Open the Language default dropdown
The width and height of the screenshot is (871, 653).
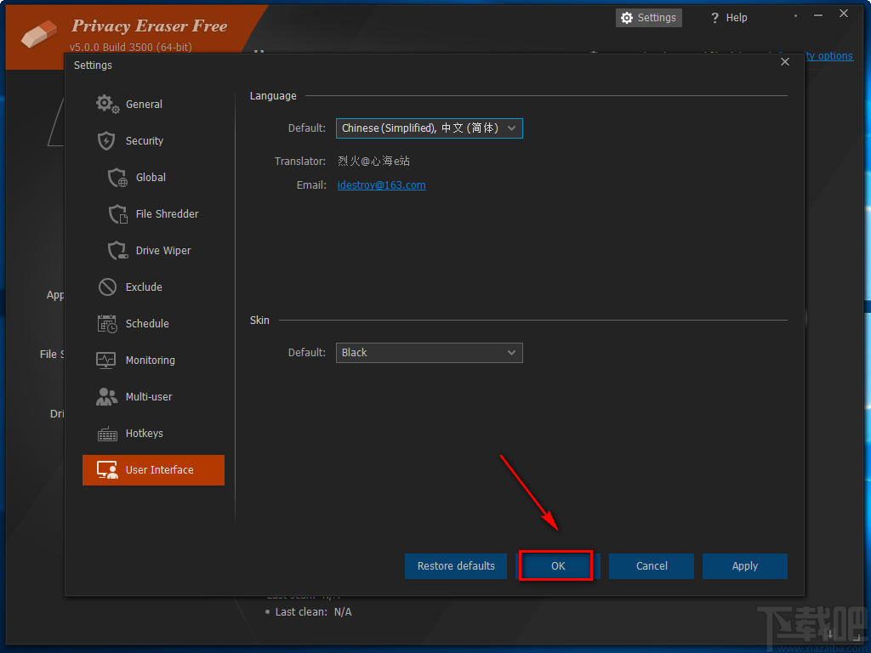point(429,128)
